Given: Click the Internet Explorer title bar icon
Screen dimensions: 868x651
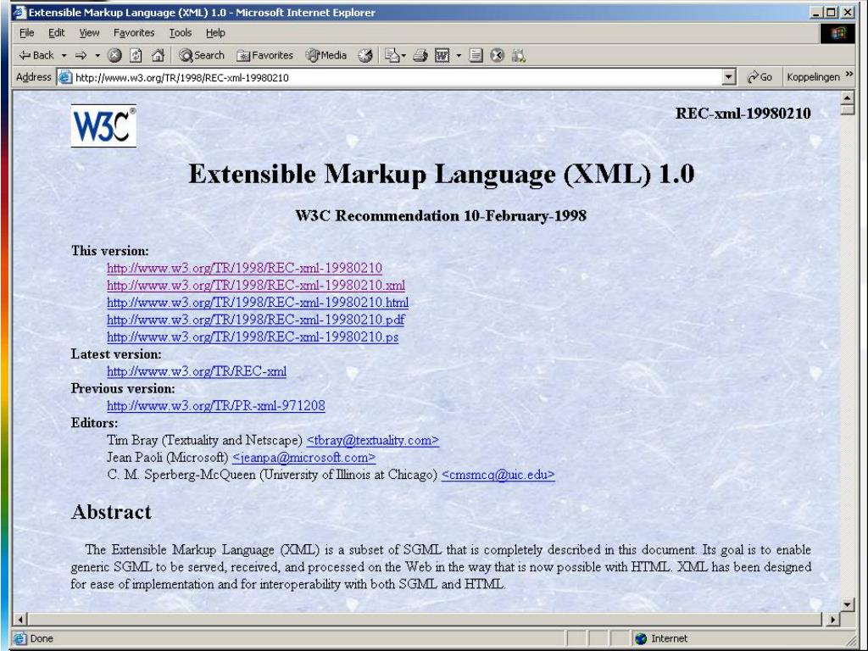Looking at the screenshot, I should coord(19,12).
